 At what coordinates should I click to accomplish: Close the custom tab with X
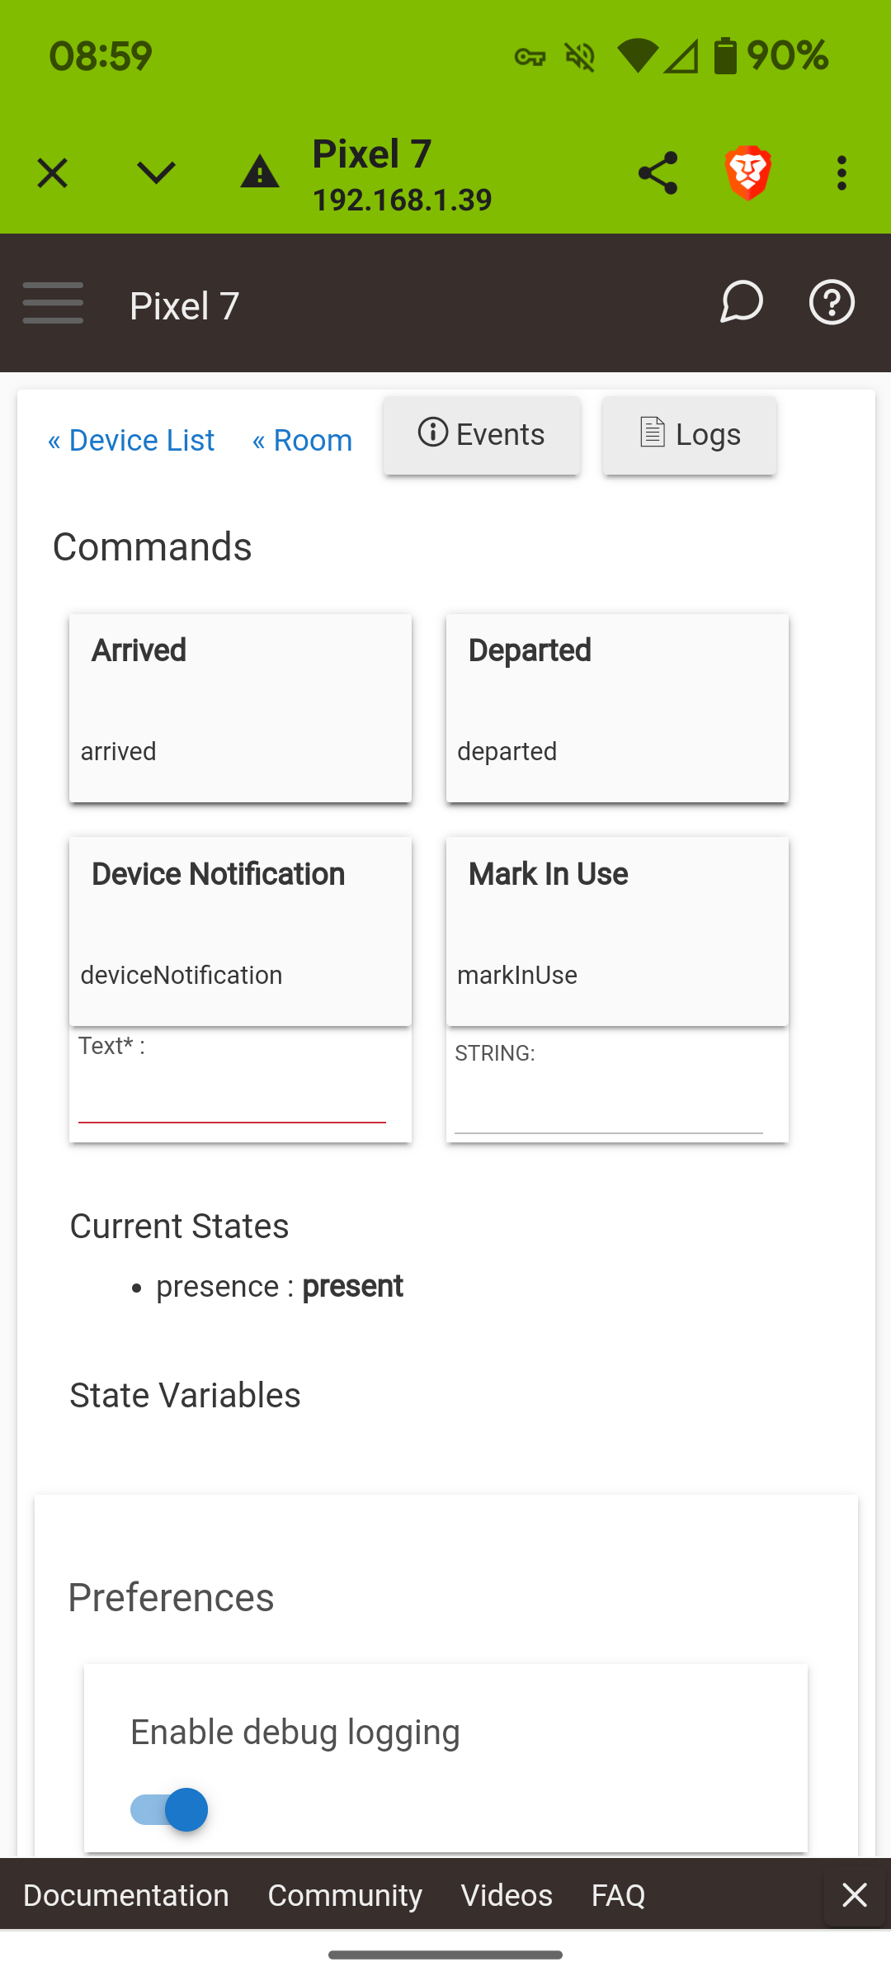[53, 173]
